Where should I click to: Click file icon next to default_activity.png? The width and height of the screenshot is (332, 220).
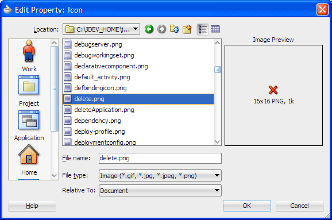[x=68, y=77]
